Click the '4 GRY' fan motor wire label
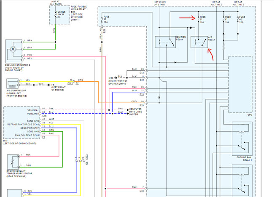Viewport: 274px width, 197px height. (x=28, y=59)
